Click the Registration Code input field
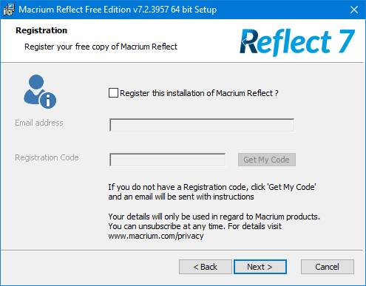Viewport: 366px width, 286px height. pyautogui.click(x=168, y=160)
